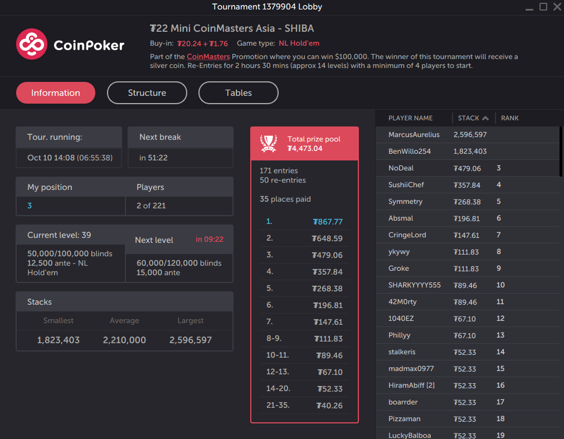The height and width of the screenshot is (439, 564).
Task: Click the trophy icon in prize pool header
Action: tap(269, 144)
